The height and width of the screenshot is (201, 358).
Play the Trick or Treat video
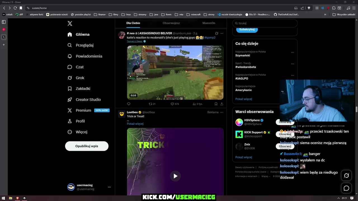175,176
